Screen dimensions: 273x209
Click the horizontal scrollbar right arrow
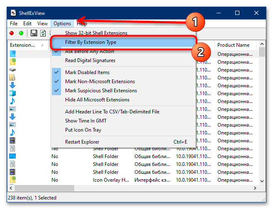coord(255,188)
